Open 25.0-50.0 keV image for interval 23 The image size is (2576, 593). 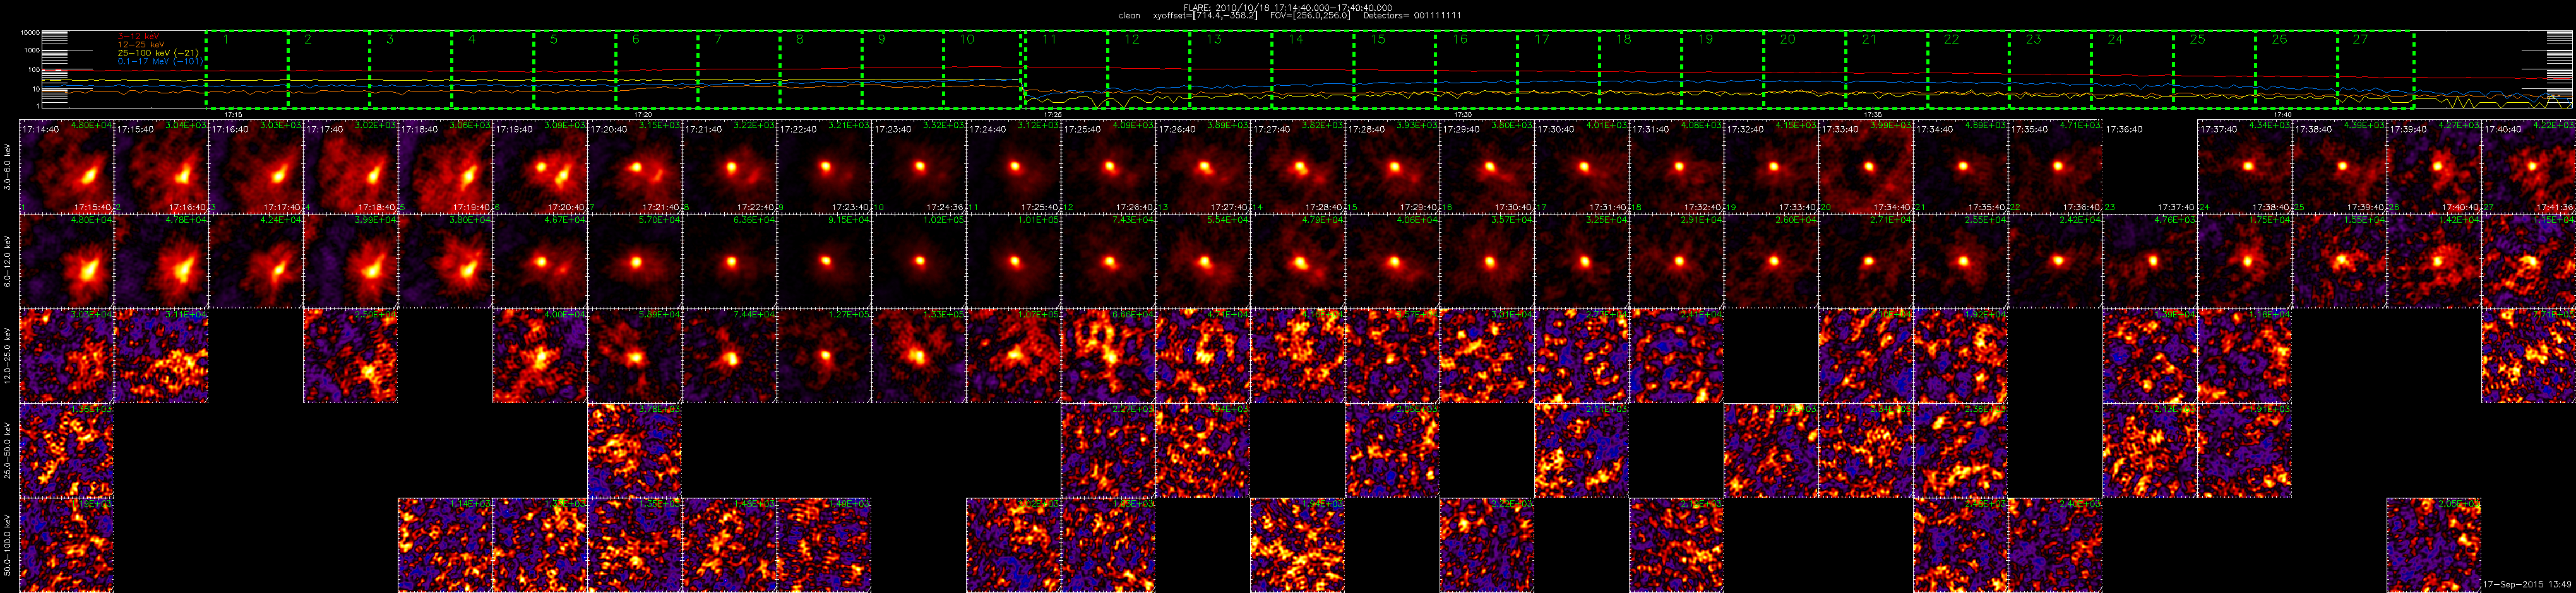[2149, 450]
